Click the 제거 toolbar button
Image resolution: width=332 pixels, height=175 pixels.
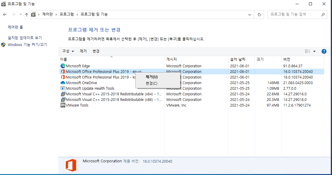point(83,51)
